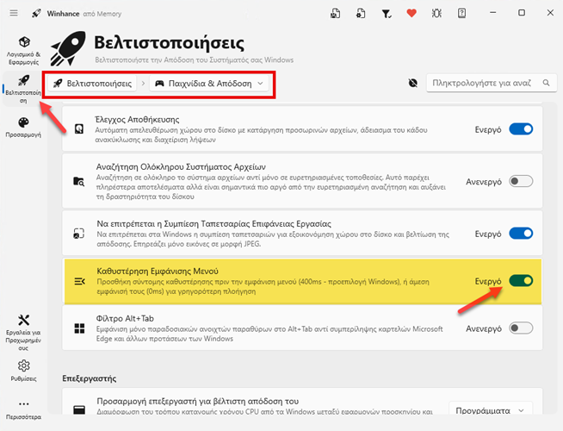Toggle Συμπίεση Ταπετσαρίας Επιφάνειας Εργασίας switch
Viewport: 563px width, 431px height.
click(x=521, y=234)
